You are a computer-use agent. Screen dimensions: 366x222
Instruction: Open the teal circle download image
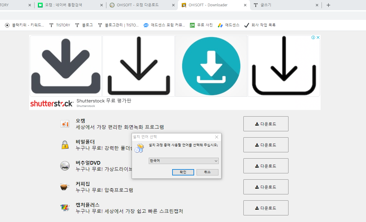point(211,66)
